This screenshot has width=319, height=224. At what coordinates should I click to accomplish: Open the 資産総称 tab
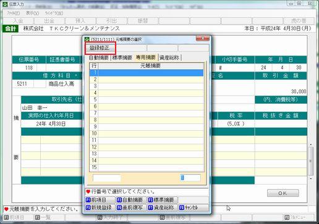[x=169, y=57]
